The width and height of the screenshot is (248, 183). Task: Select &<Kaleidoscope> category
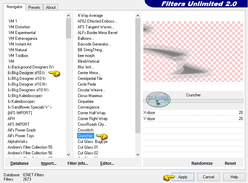(21, 101)
